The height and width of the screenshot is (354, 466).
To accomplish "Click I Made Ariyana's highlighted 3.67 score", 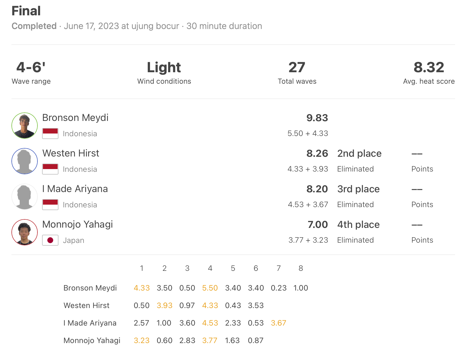I will tap(279, 323).
